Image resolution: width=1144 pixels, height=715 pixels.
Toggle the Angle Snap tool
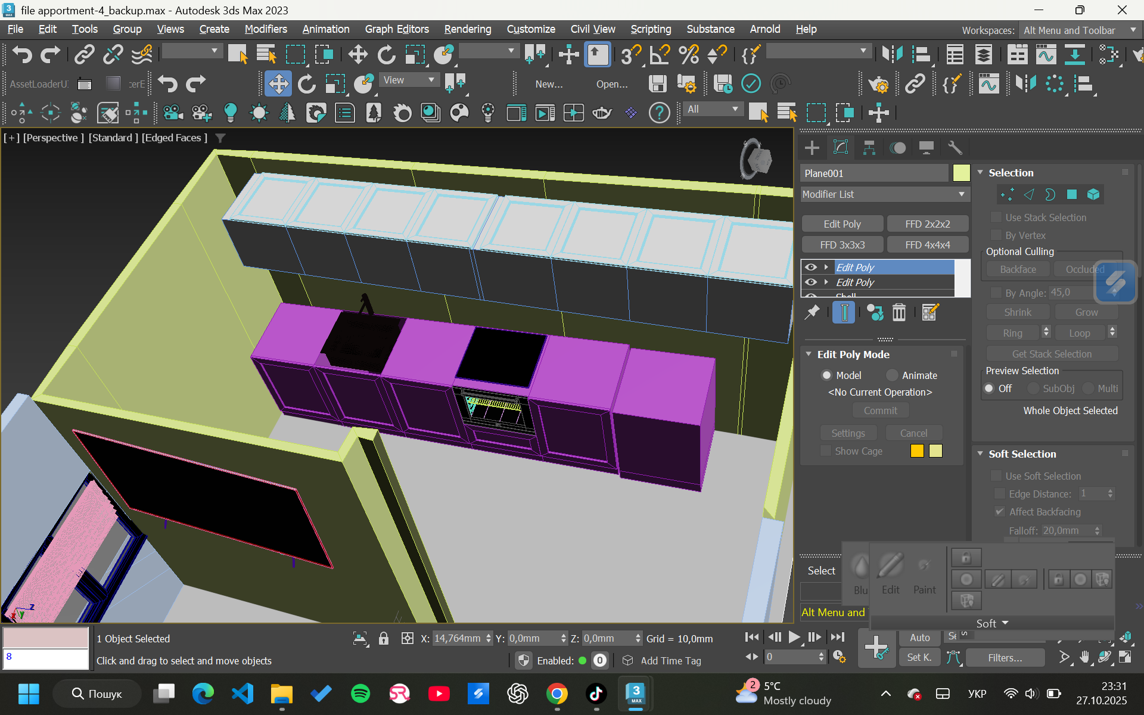660,54
